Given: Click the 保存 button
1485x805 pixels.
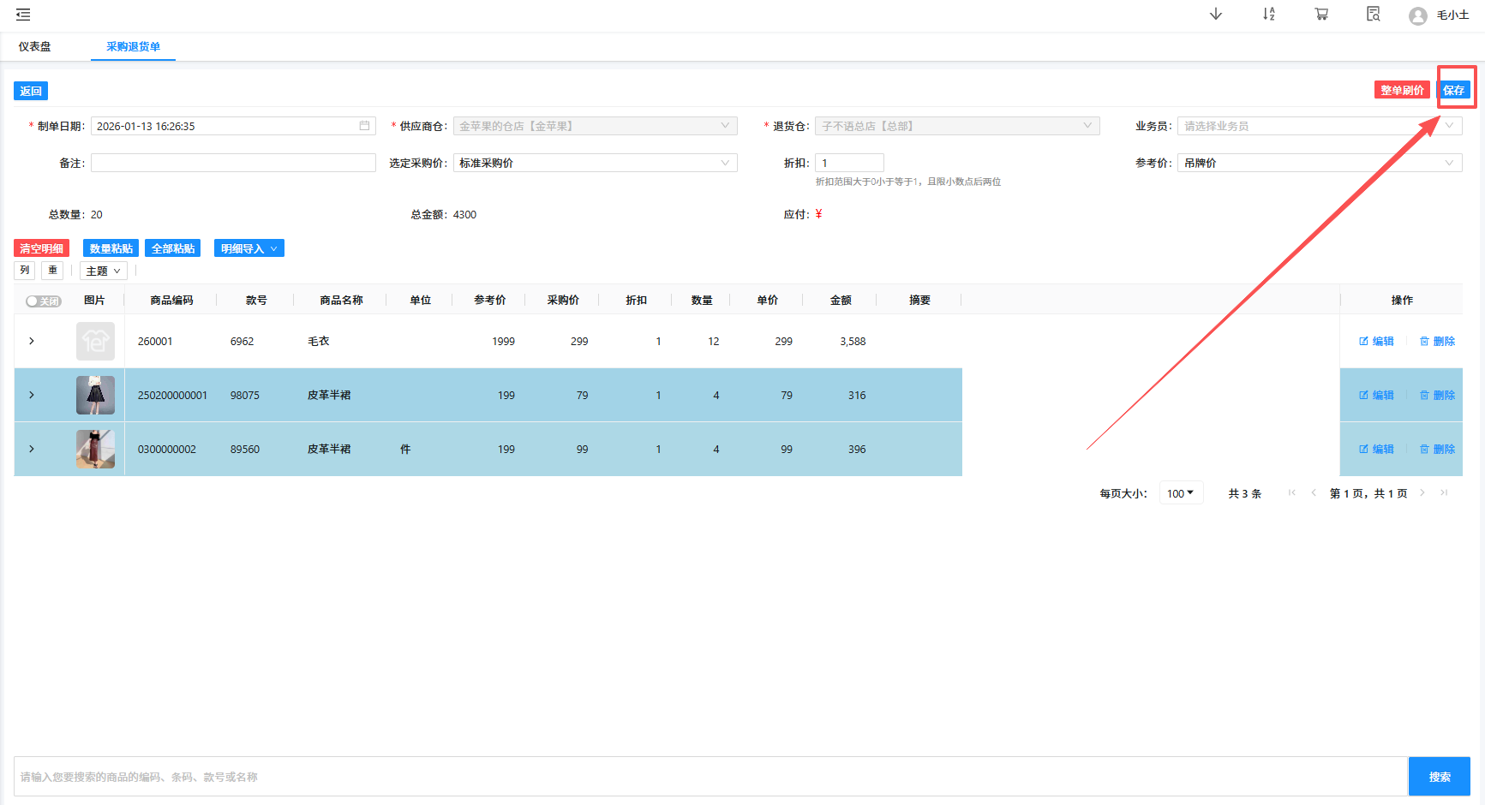Looking at the screenshot, I should click(x=1453, y=90).
